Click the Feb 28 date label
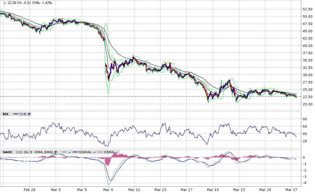315x194 pixels. coord(29,190)
